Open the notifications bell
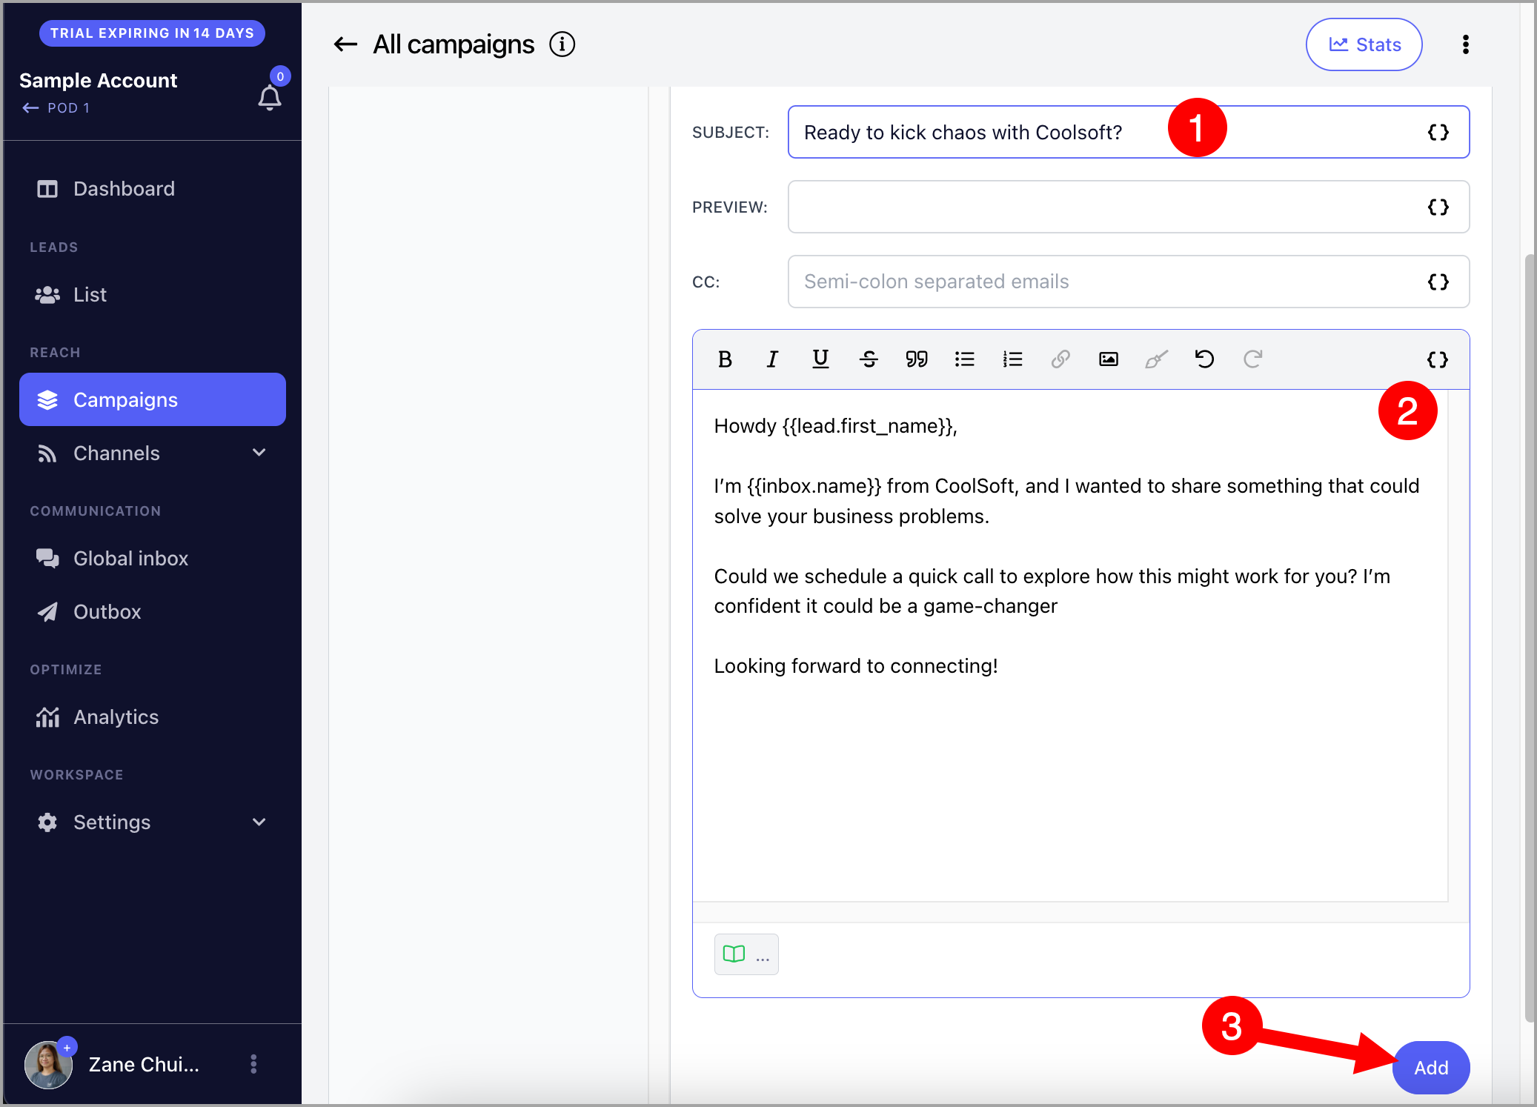The image size is (1537, 1107). pos(270,97)
